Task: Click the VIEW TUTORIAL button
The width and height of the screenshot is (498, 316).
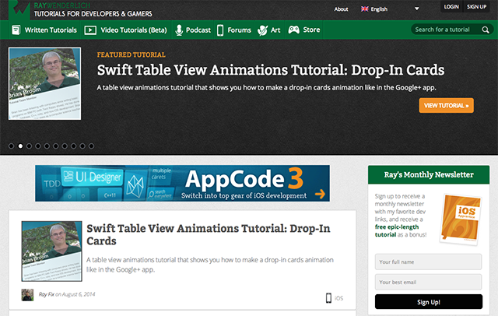Action: click(x=446, y=105)
